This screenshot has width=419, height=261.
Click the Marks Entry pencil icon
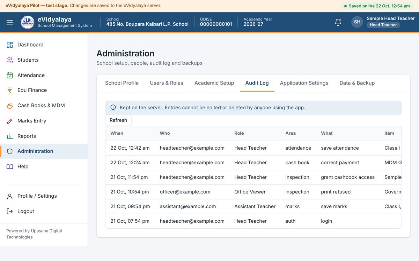click(10, 121)
